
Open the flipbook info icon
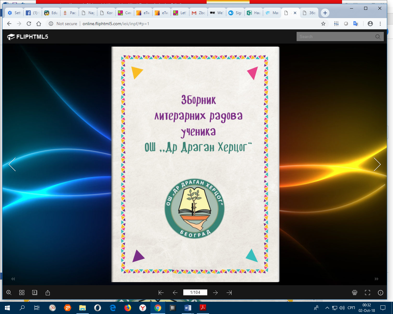pos(380,293)
